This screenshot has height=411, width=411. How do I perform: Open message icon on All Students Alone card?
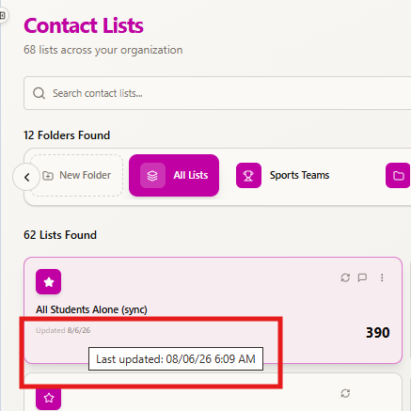point(362,277)
